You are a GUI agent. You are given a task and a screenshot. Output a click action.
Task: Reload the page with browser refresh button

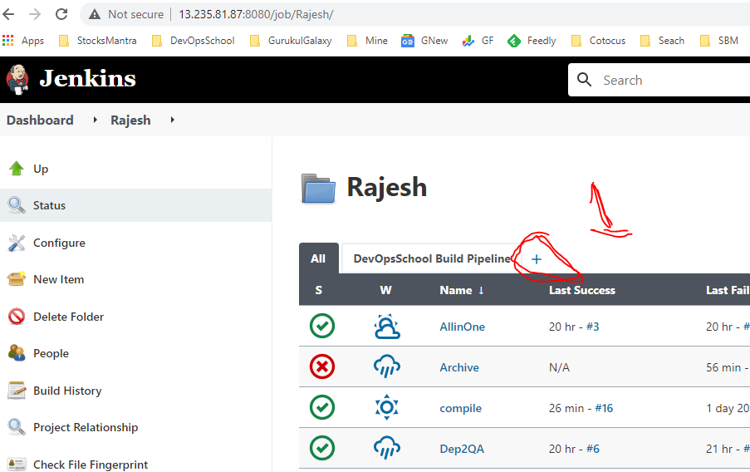point(61,14)
